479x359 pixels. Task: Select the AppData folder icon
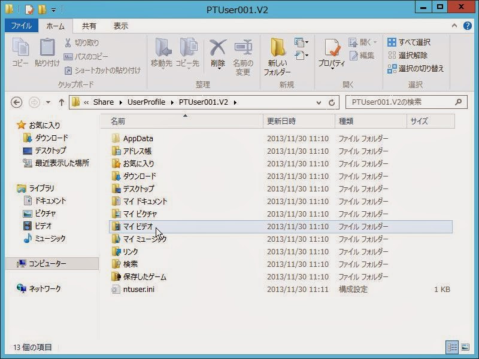click(116, 139)
